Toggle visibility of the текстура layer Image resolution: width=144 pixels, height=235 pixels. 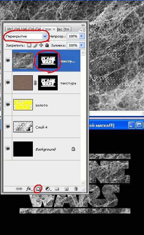pos(8,83)
